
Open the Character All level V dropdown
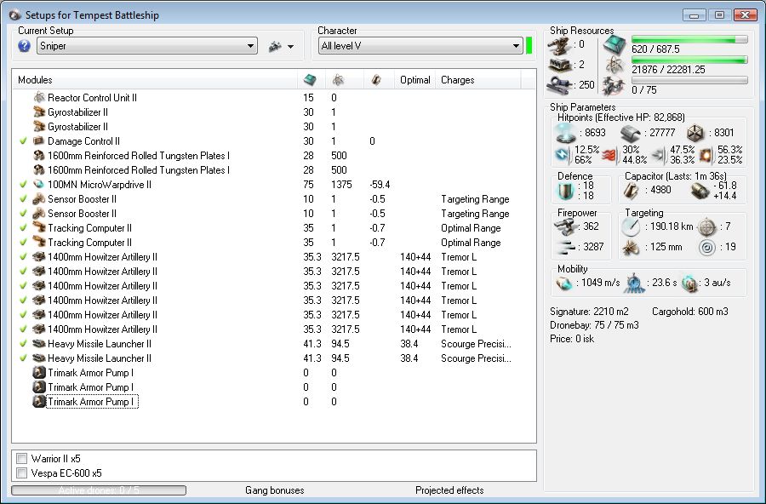coord(516,46)
